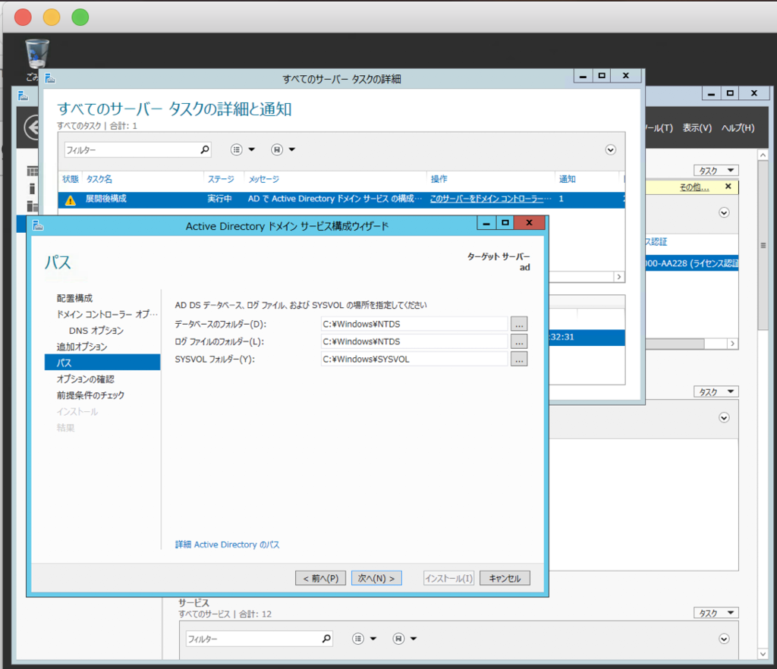Click the 次へ(N) > button
777x669 pixels.
376,579
